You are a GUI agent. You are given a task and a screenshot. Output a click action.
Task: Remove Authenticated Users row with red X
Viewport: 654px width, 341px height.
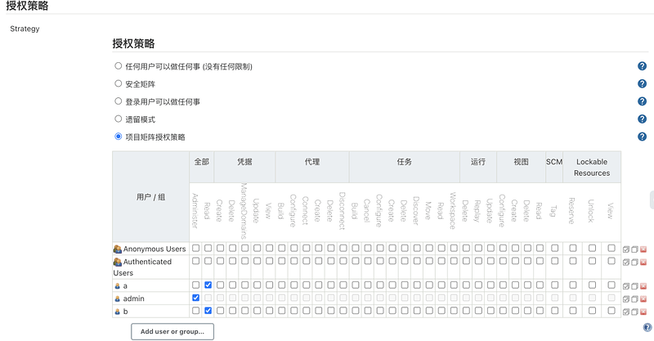(x=643, y=262)
